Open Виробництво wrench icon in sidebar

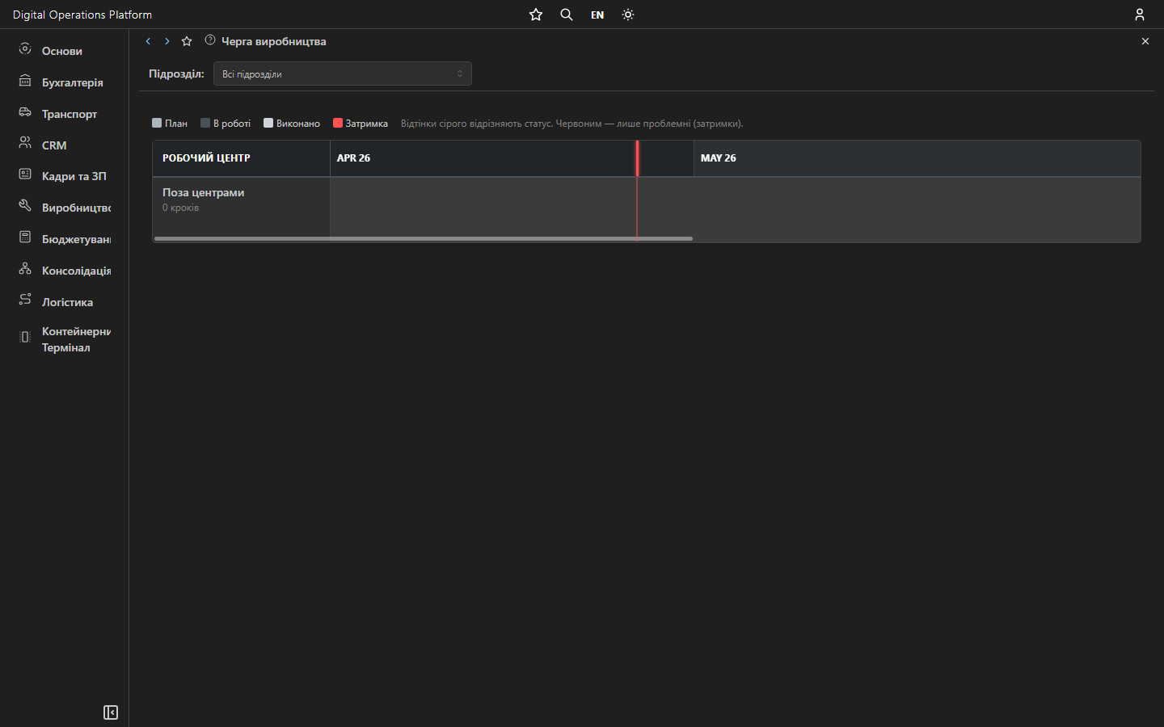[25, 206]
